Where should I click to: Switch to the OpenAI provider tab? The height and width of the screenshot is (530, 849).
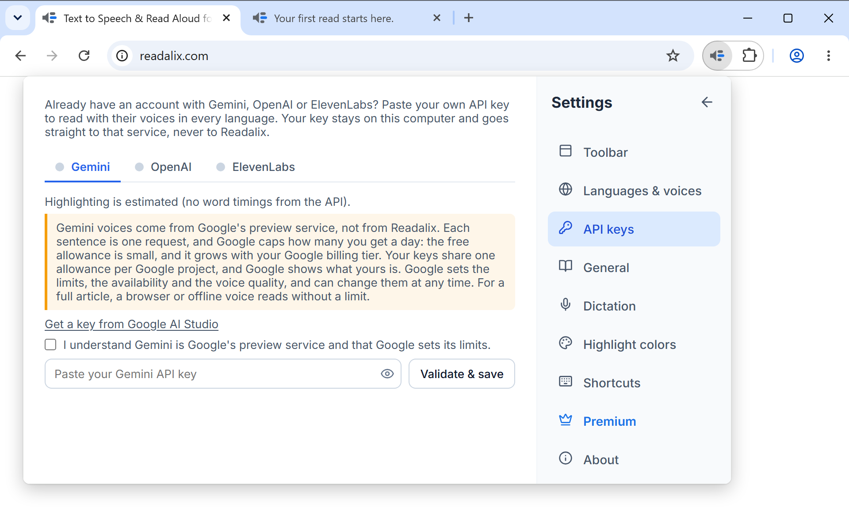163,167
